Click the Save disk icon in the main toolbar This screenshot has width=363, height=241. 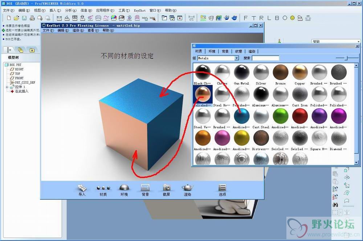[24, 18]
